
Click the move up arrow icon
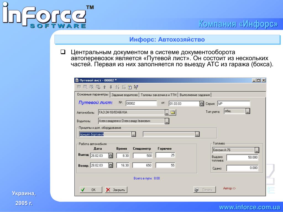[104, 87]
